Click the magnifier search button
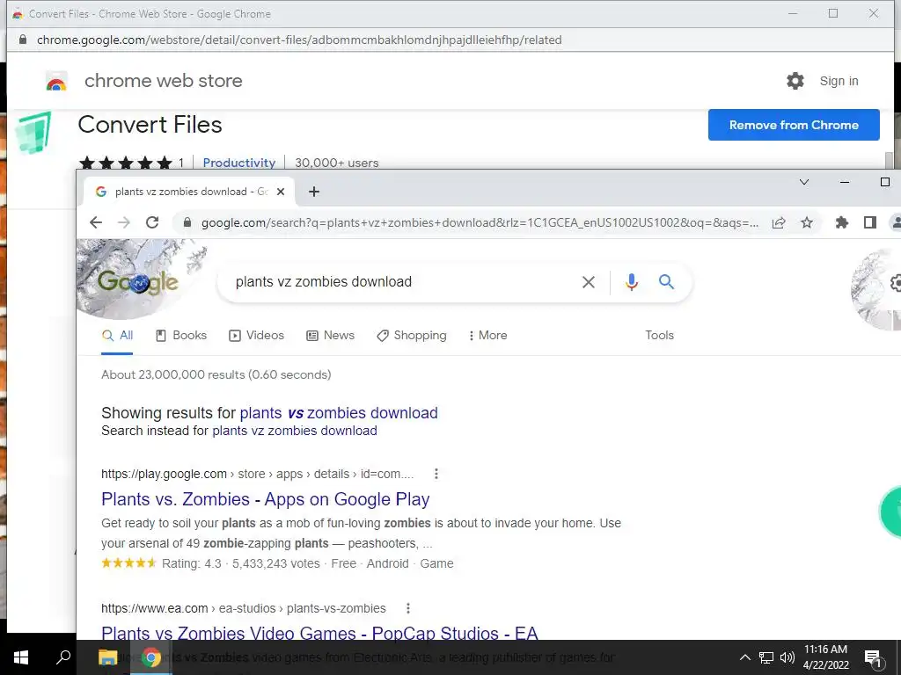Viewport: 901px width, 675px height. pos(667,282)
